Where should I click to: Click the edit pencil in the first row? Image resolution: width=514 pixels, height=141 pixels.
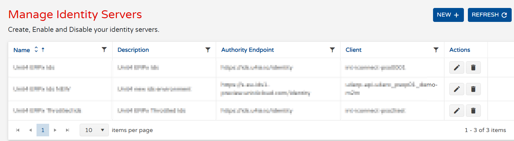[x=457, y=68]
